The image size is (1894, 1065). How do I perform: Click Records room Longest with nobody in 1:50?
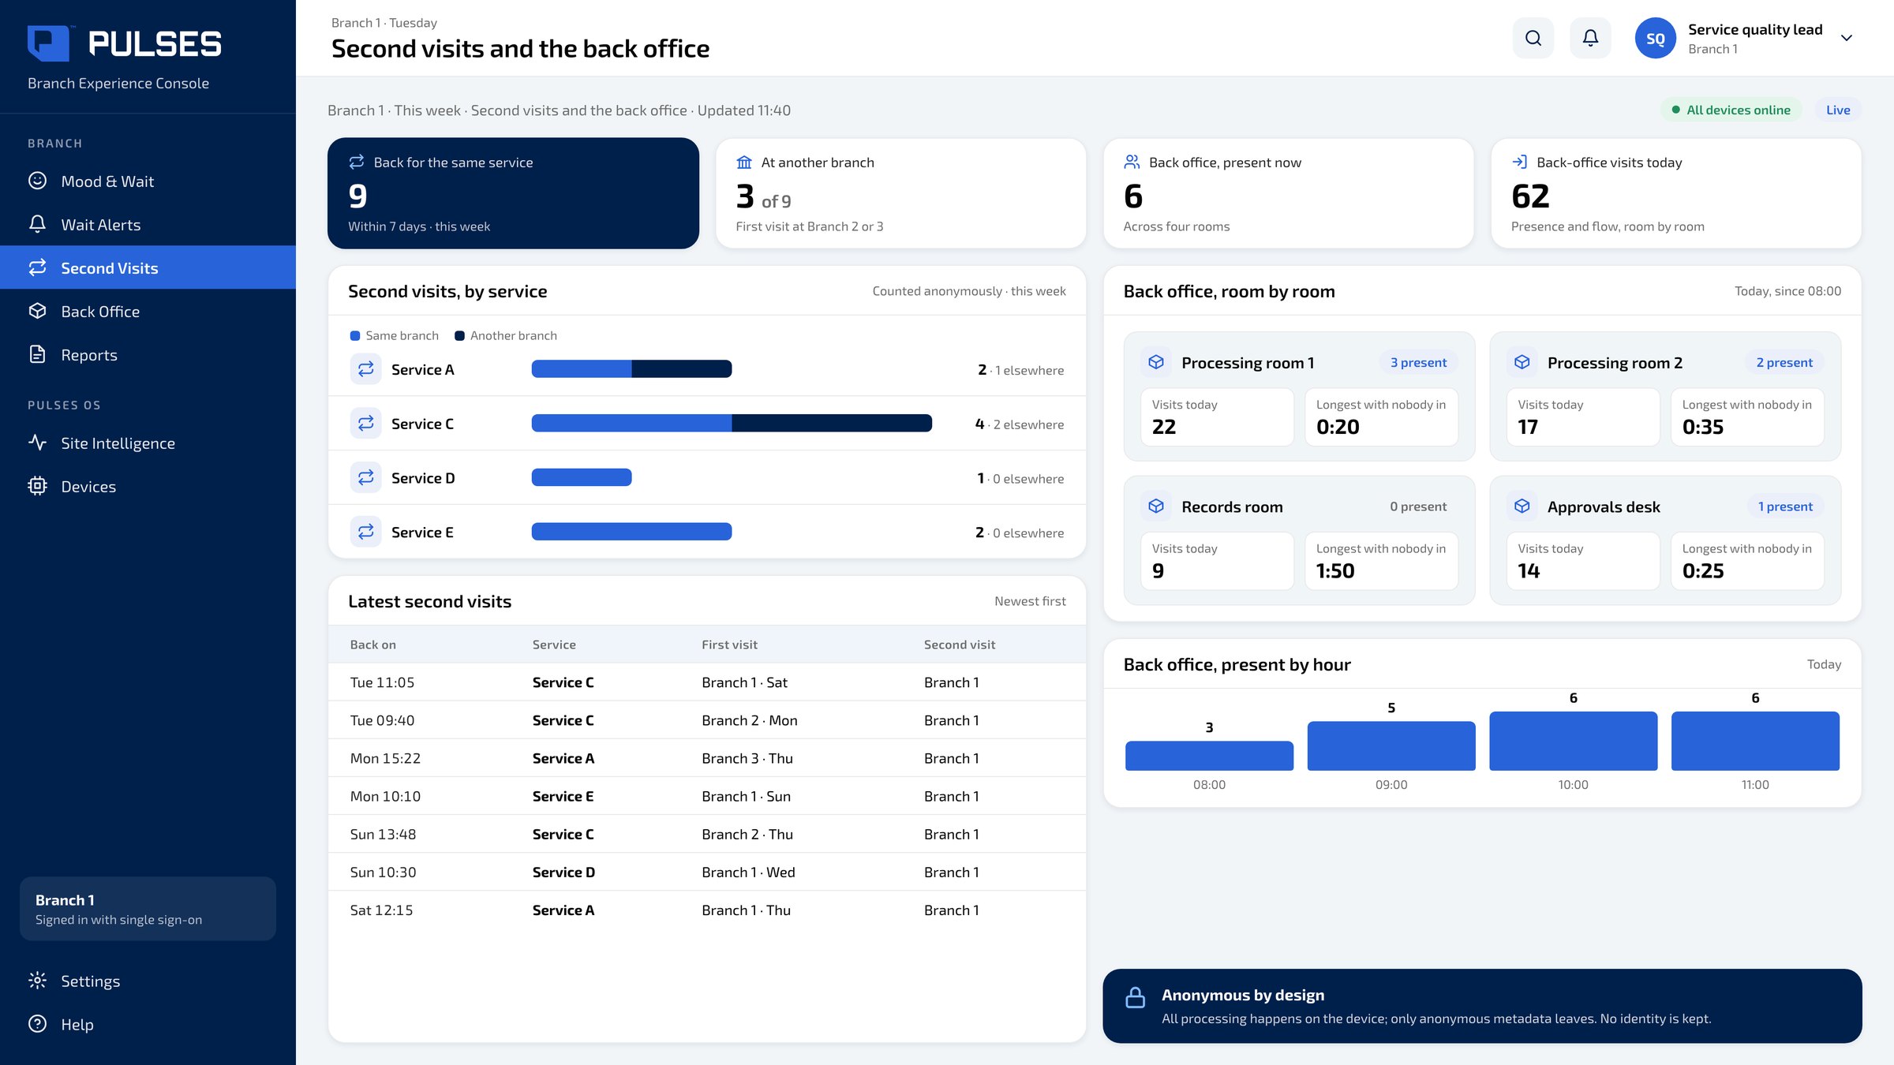1381,561
